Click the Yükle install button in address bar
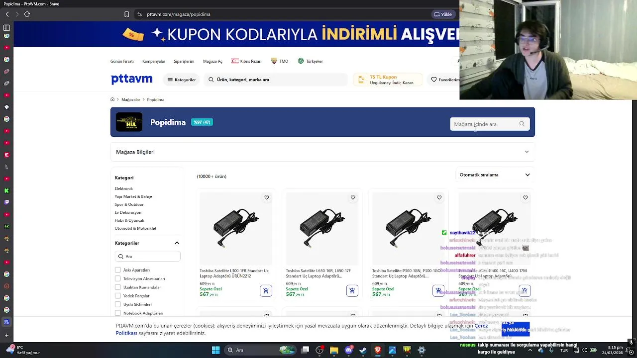Viewport: 637px width, 358px height. pyautogui.click(x=443, y=14)
